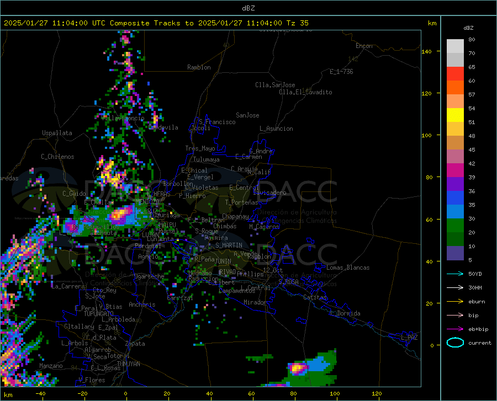Click the light orange swatch above 54

click(x=455, y=101)
